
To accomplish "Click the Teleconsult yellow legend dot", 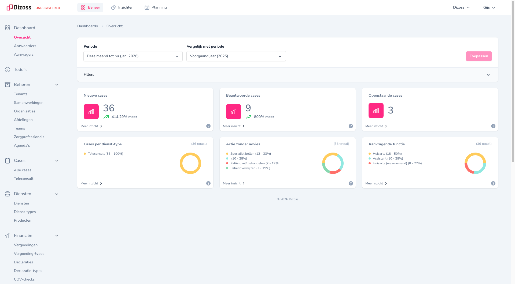I will tap(85, 154).
